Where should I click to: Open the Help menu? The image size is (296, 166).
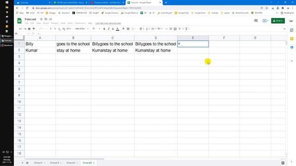[90, 23]
